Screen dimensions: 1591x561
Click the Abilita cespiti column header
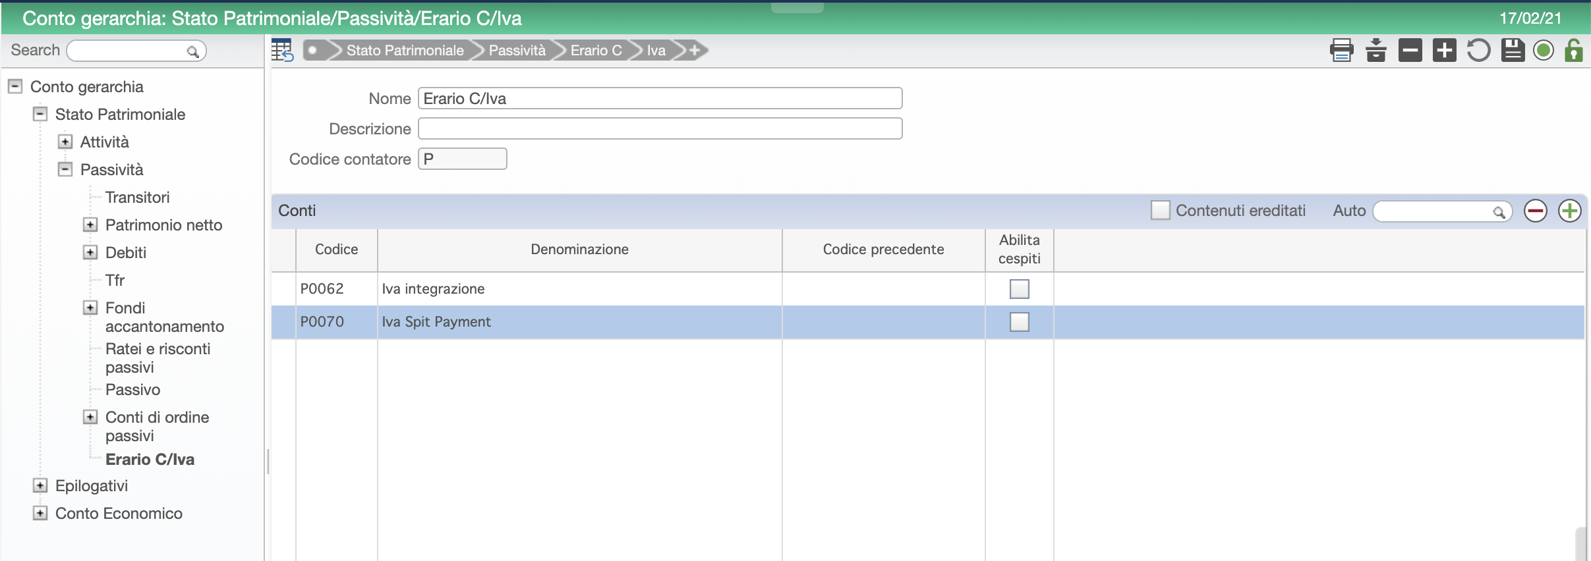coord(1019,250)
